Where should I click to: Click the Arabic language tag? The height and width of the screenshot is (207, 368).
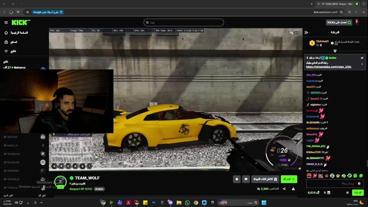[99, 189]
